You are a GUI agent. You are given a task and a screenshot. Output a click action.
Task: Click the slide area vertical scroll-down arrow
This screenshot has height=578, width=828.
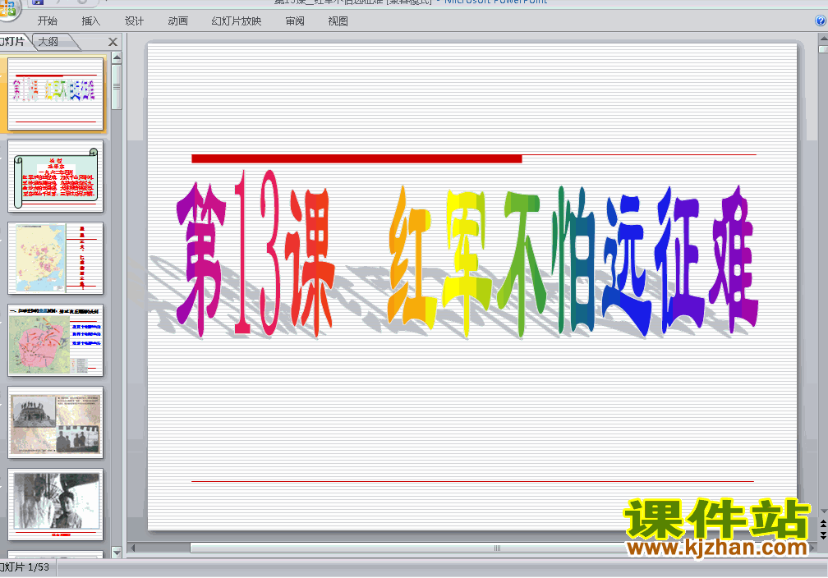tap(823, 511)
